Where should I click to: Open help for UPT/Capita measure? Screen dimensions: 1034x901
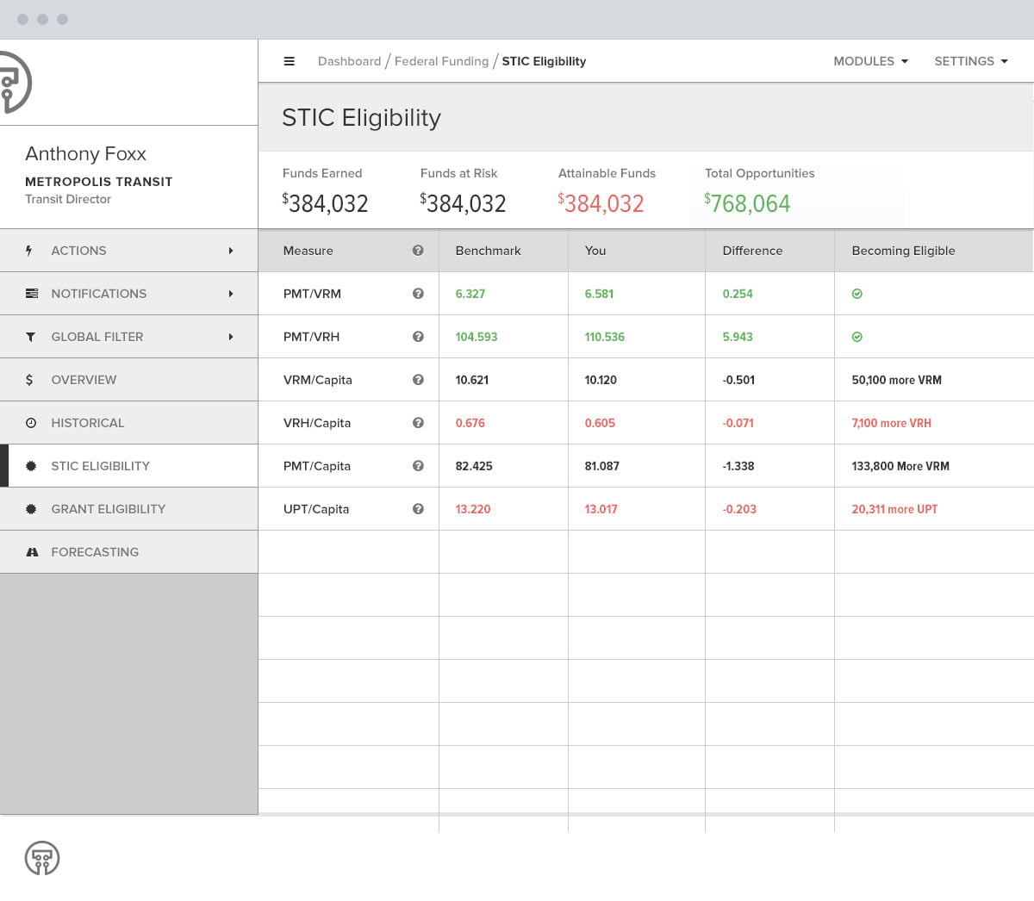(418, 509)
